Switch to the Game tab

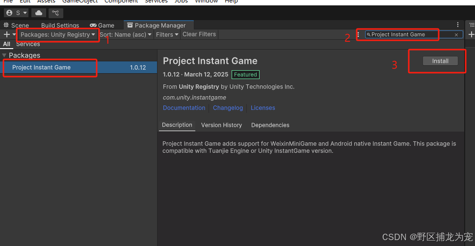click(102, 26)
